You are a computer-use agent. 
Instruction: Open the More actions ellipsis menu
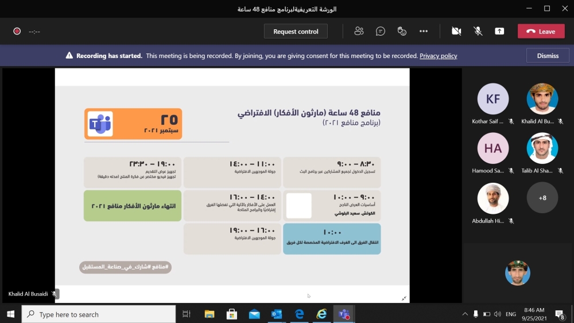pyautogui.click(x=424, y=31)
